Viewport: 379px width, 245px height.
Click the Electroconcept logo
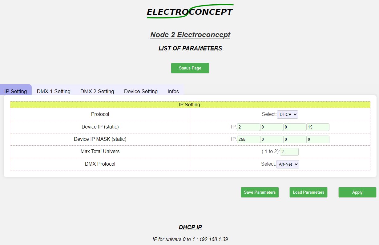pyautogui.click(x=190, y=11)
